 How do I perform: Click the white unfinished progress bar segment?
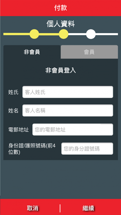[107, 34]
